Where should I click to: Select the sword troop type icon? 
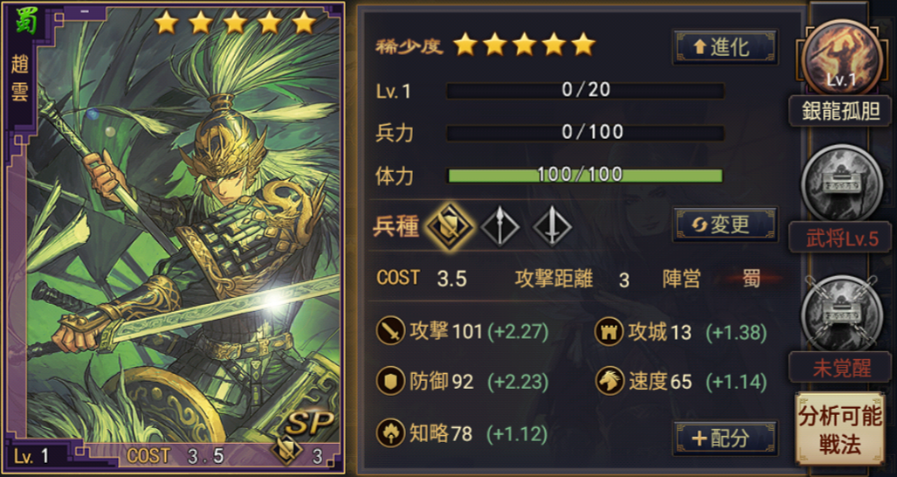tap(552, 226)
